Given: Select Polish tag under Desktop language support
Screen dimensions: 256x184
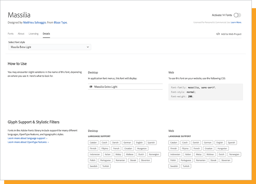Looking at the screenshot, I should point(92,160).
